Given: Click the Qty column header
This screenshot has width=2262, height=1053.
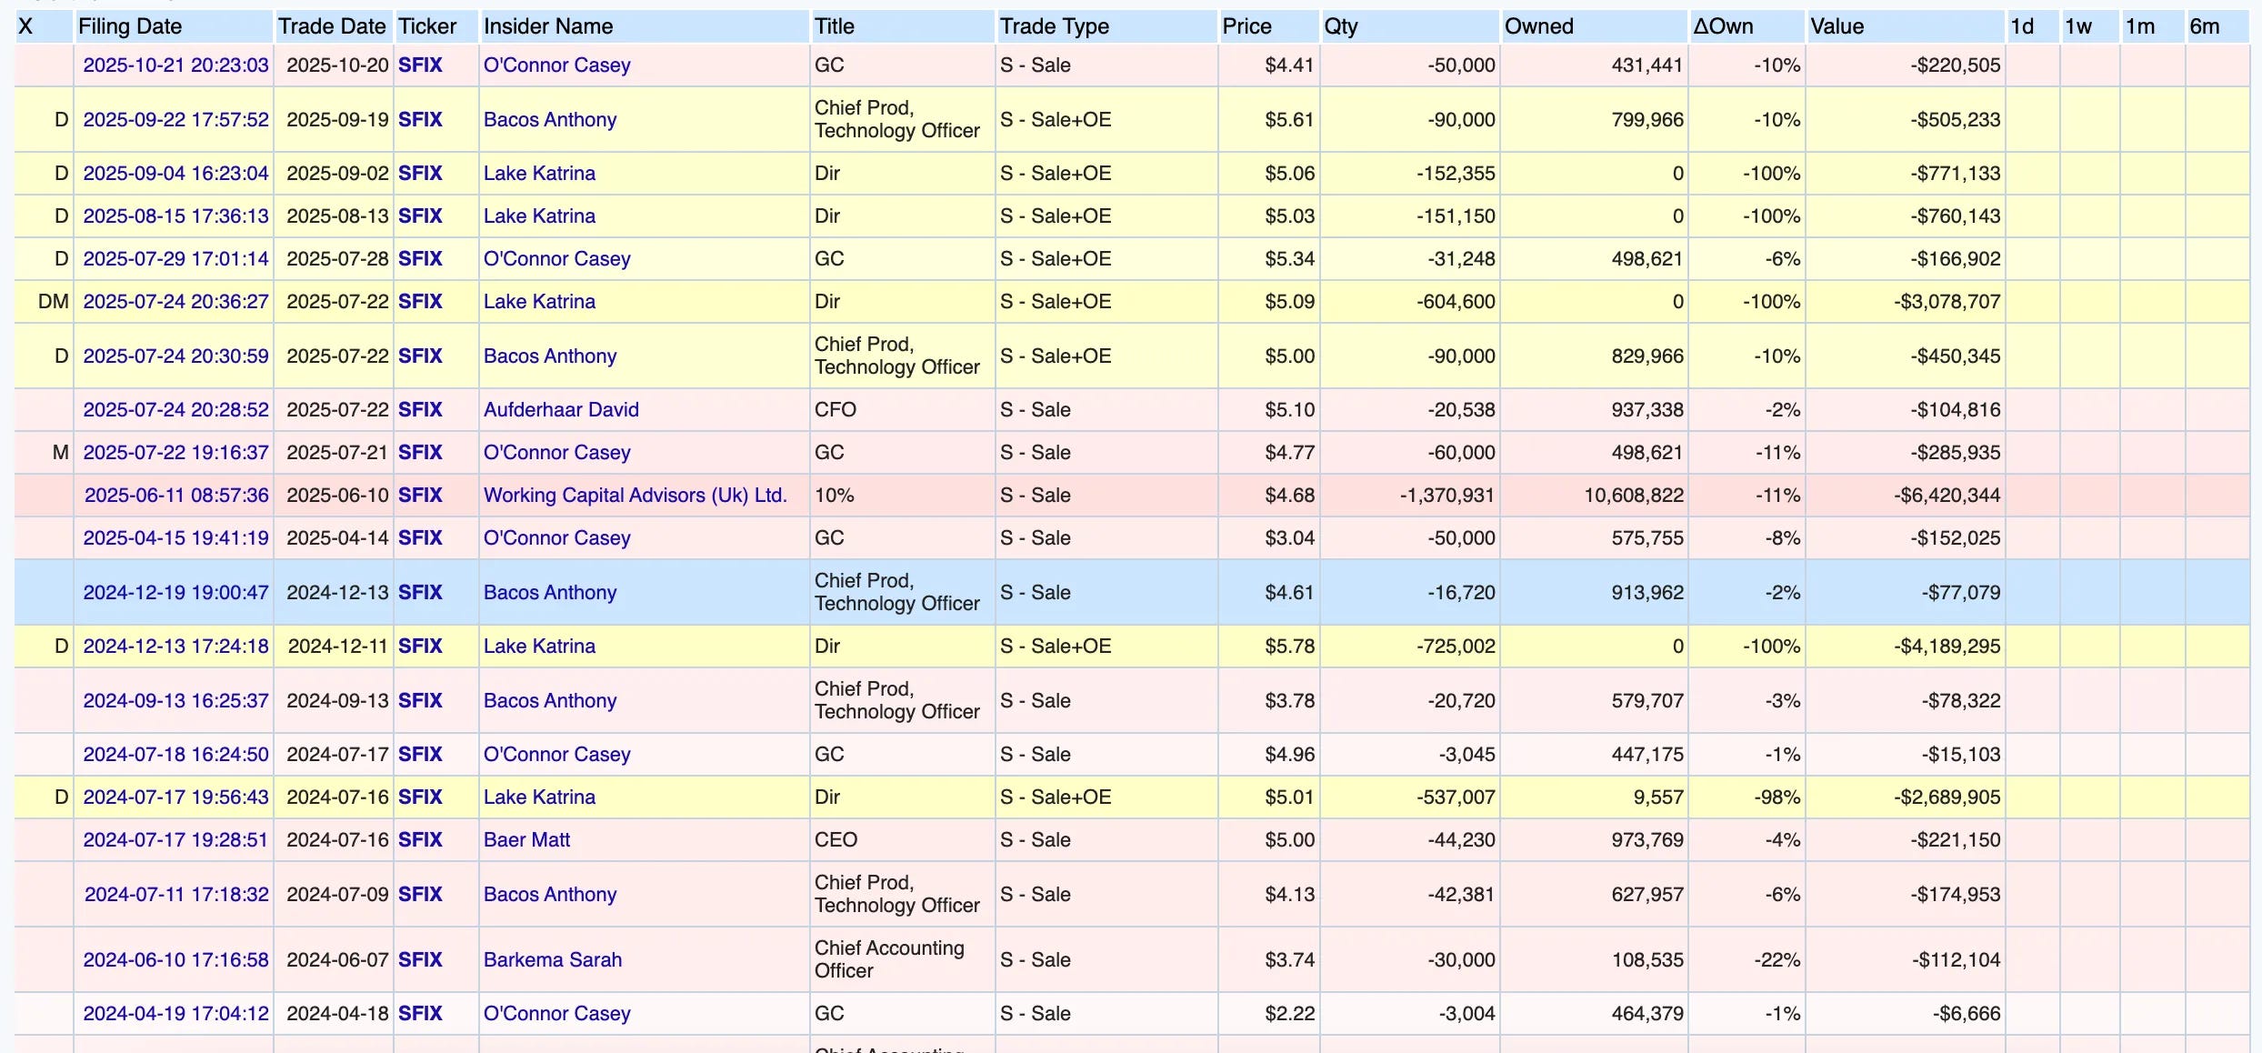Looking at the screenshot, I should (1341, 26).
